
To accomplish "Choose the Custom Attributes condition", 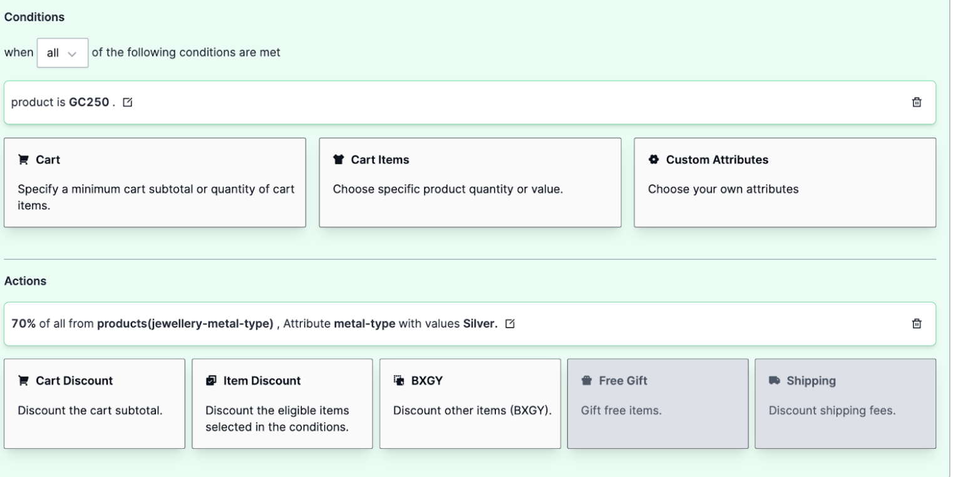I will point(785,182).
